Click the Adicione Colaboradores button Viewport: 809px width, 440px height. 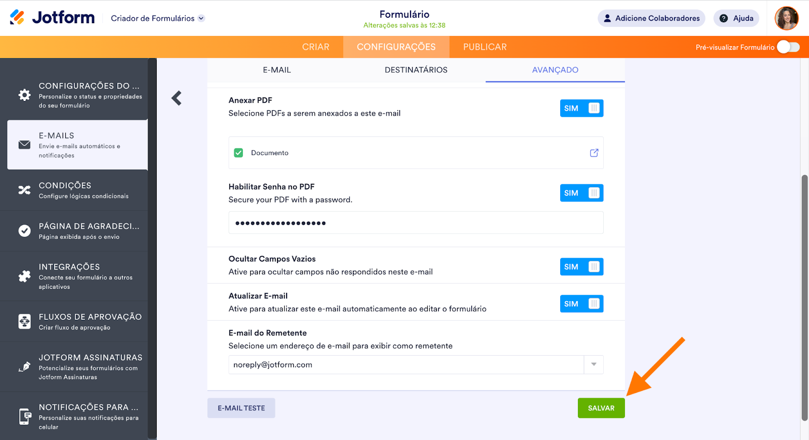[x=651, y=18]
